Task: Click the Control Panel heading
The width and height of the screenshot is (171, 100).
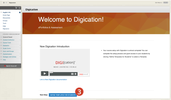Action: pos(8,37)
